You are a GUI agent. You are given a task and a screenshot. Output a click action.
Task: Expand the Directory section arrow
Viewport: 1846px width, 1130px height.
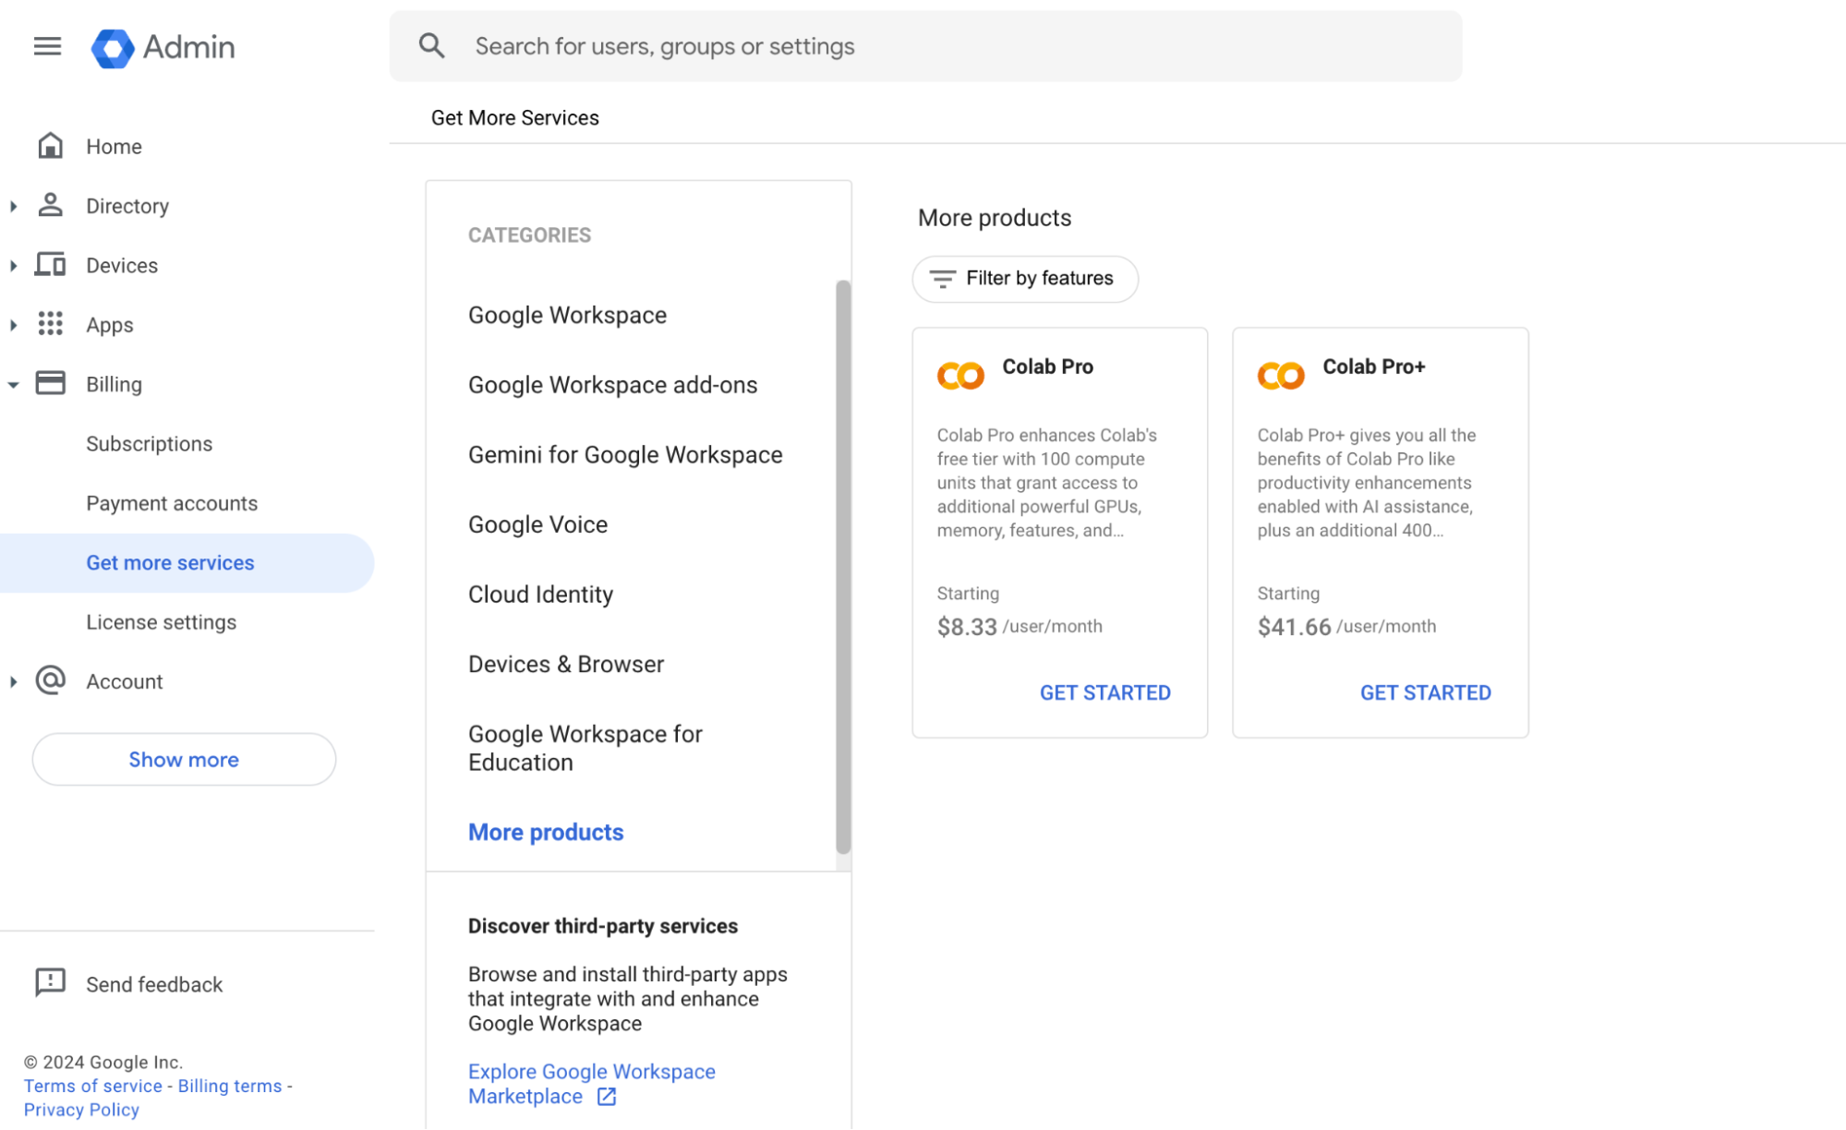(x=13, y=206)
